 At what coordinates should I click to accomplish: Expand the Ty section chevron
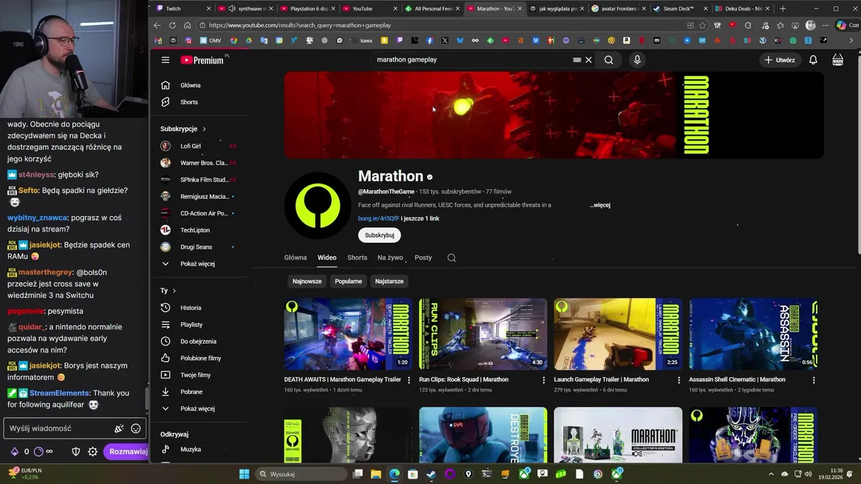174,291
